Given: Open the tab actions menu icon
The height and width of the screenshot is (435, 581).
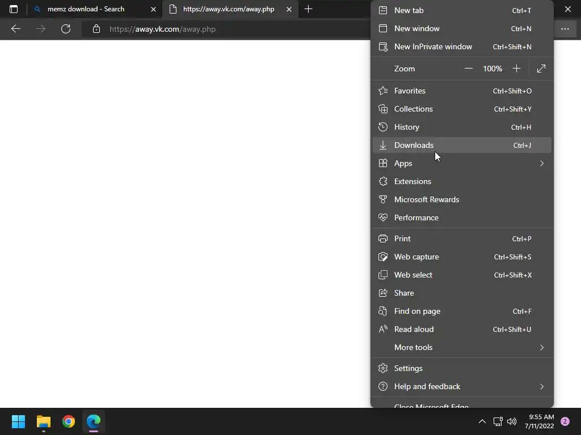Looking at the screenshot, I should [14, 9].
